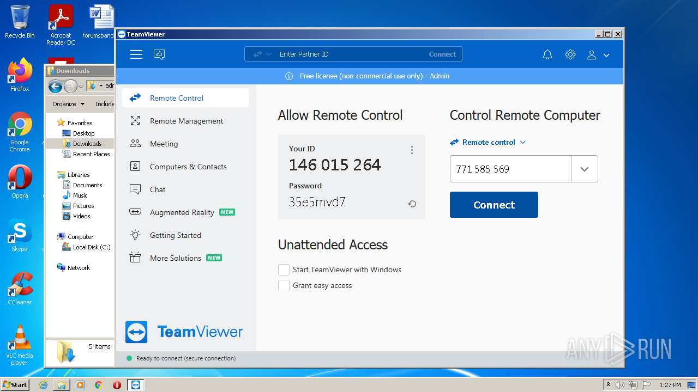
Task: Select the Recycle Bin desktop icon
Action: [x=20, y=22]
